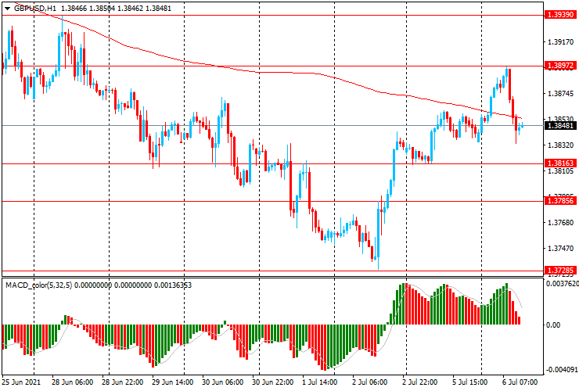Click the 6 Jul 07:00 time label
This screenshot has height=391, width=579.
(x=520, y=382)
